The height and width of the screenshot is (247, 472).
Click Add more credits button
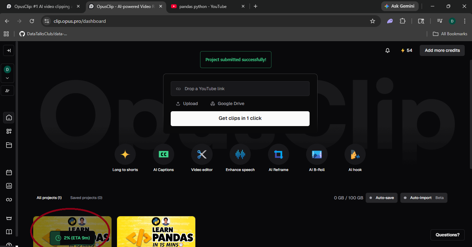pos(442,50)
